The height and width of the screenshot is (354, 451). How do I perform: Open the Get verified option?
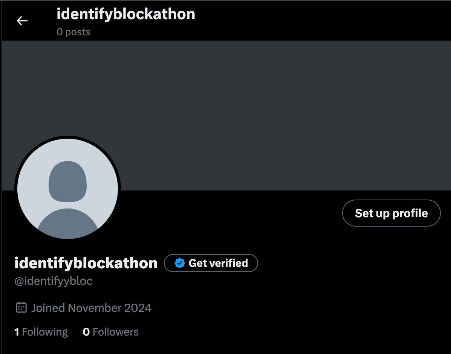(x=211, y=263)
